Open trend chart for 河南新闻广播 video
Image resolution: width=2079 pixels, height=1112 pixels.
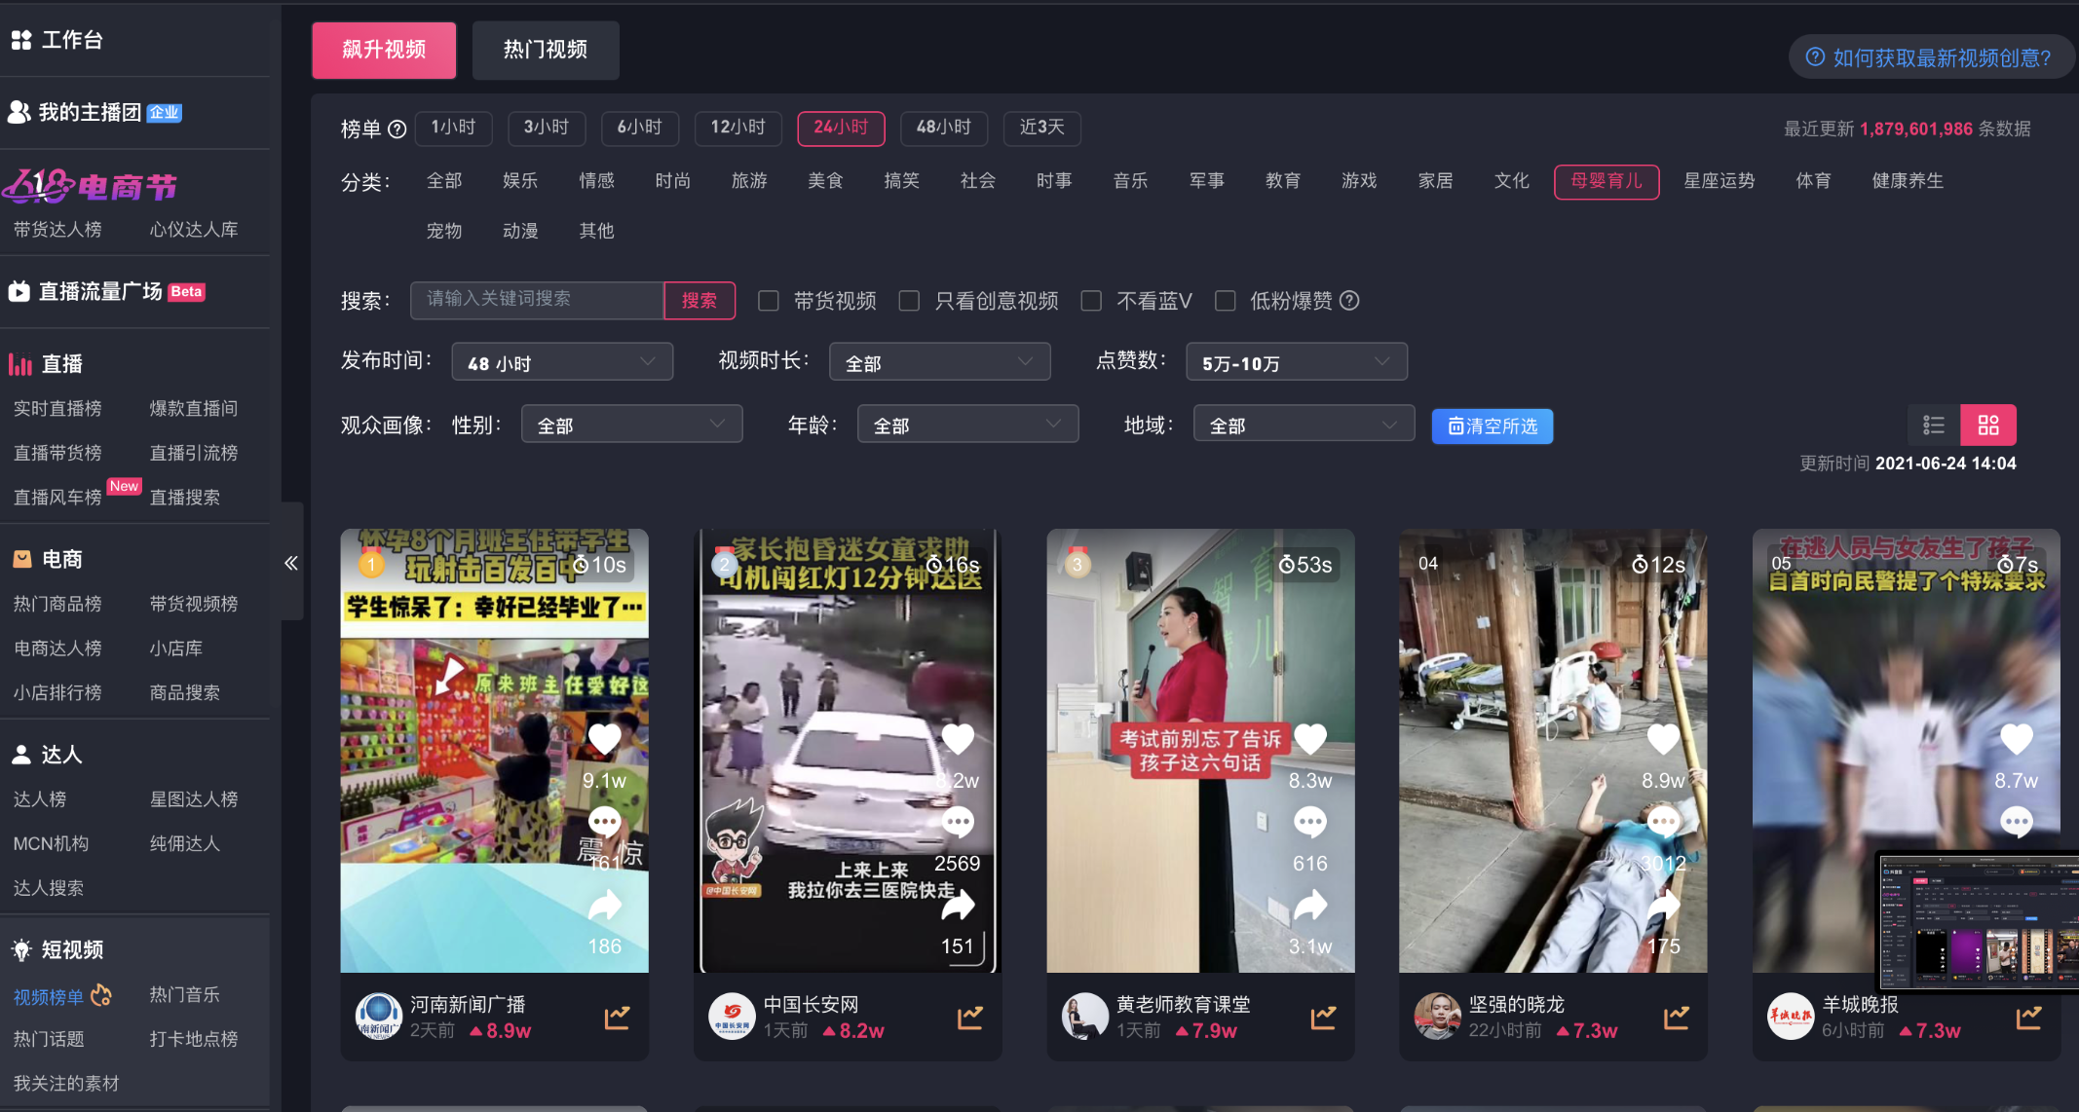[617, 1018]
